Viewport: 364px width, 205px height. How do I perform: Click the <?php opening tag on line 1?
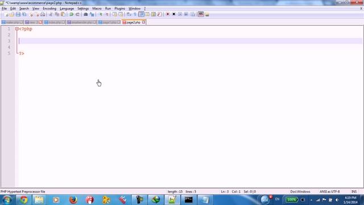coord(26,29)
